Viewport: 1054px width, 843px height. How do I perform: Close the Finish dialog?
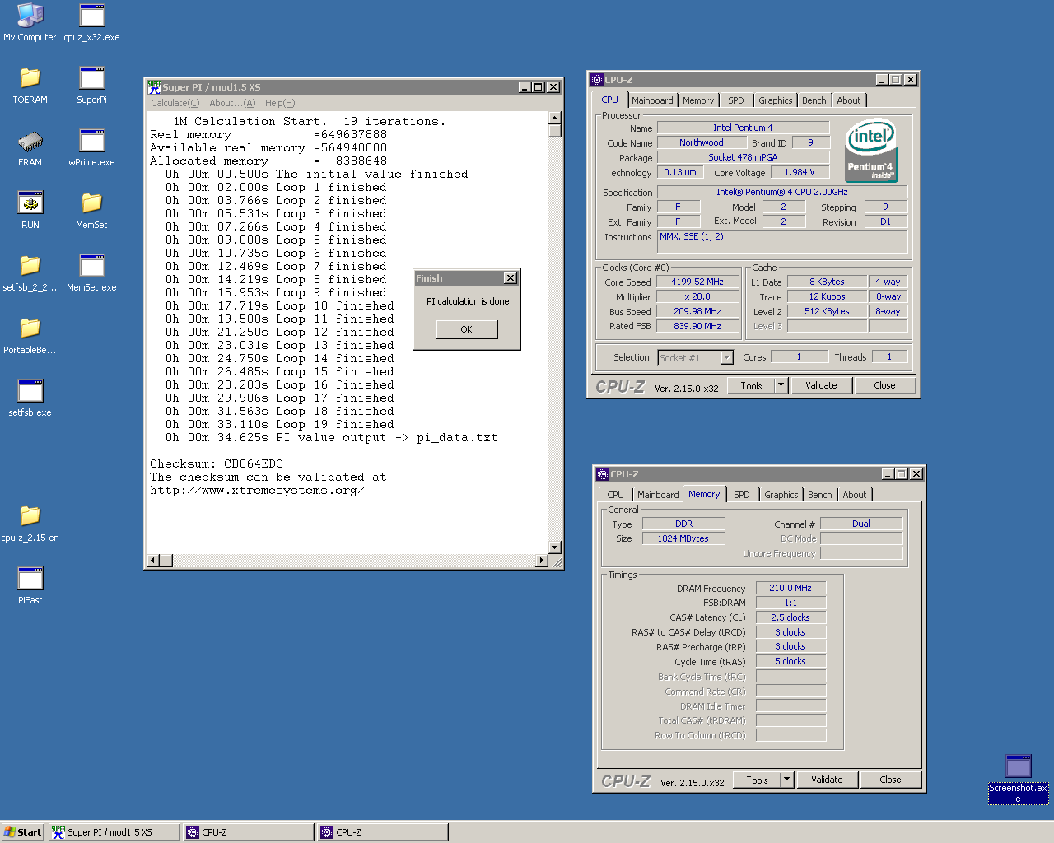(511, 278)
